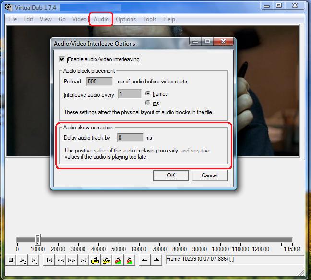311x280 pixels.
Task: Scan forward for next scene change
Action: tap(129, 260)
